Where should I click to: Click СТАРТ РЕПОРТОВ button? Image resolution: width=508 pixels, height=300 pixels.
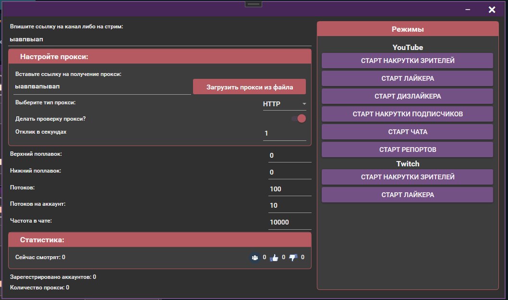(x=407, y=150)
